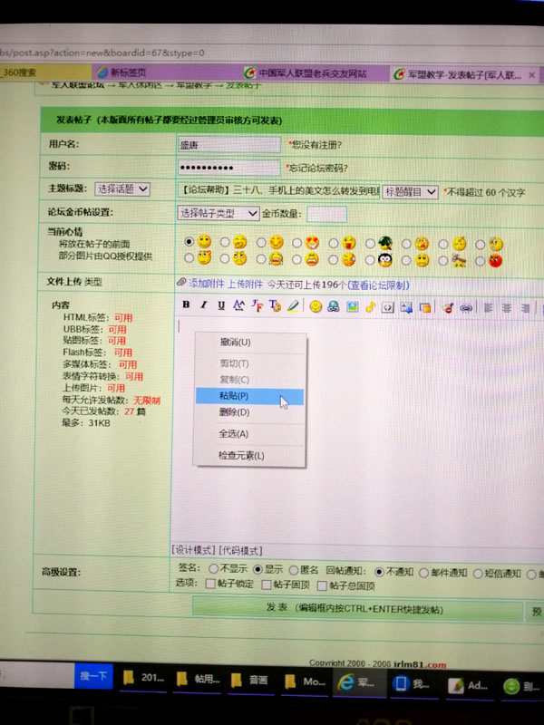The height and width of the screenshot is (725, 544).
Task: Align text left in editor
Action: [x=488, y=307]
